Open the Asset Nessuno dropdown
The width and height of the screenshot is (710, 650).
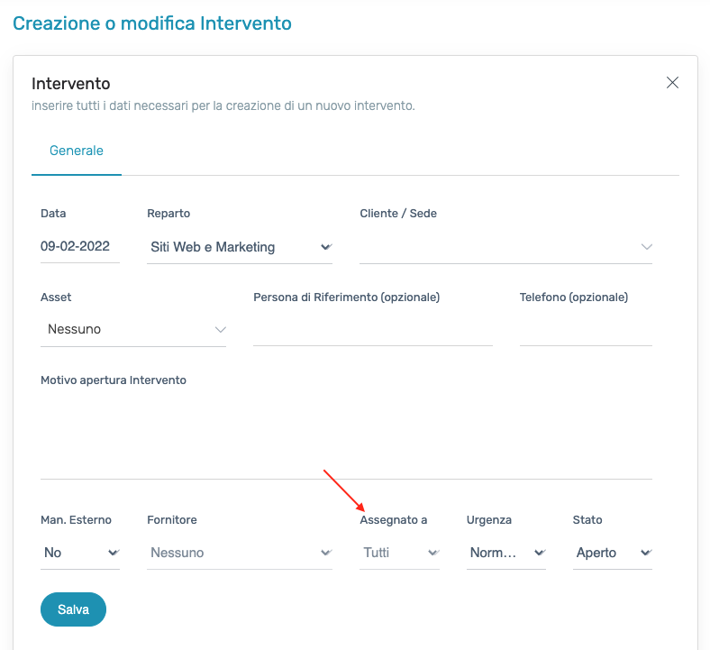(133, 330)
